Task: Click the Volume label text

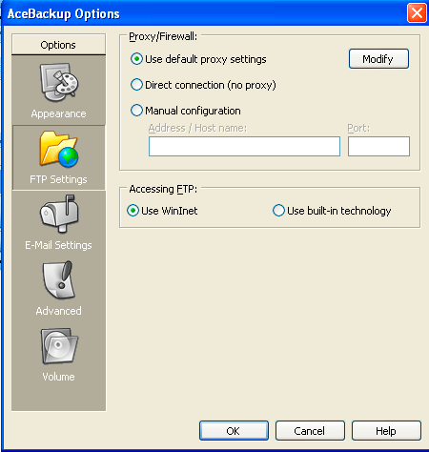Action: pos(59,377)
